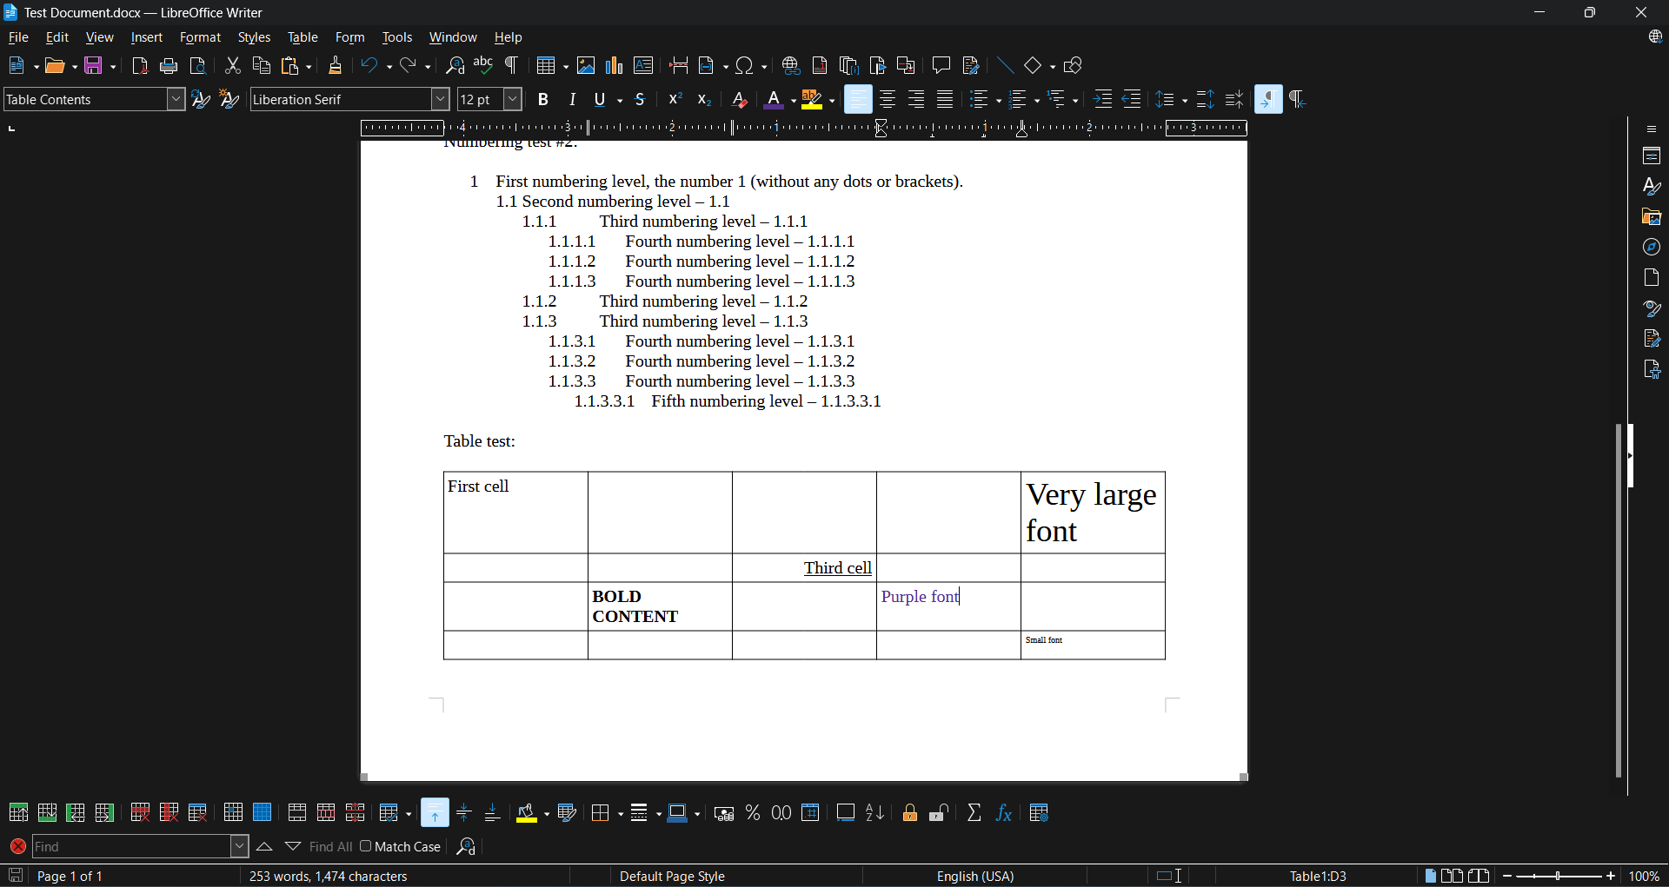Open the sidebar Gallery panel
Screen dimensions: 1669x887
pos(1652,217)
